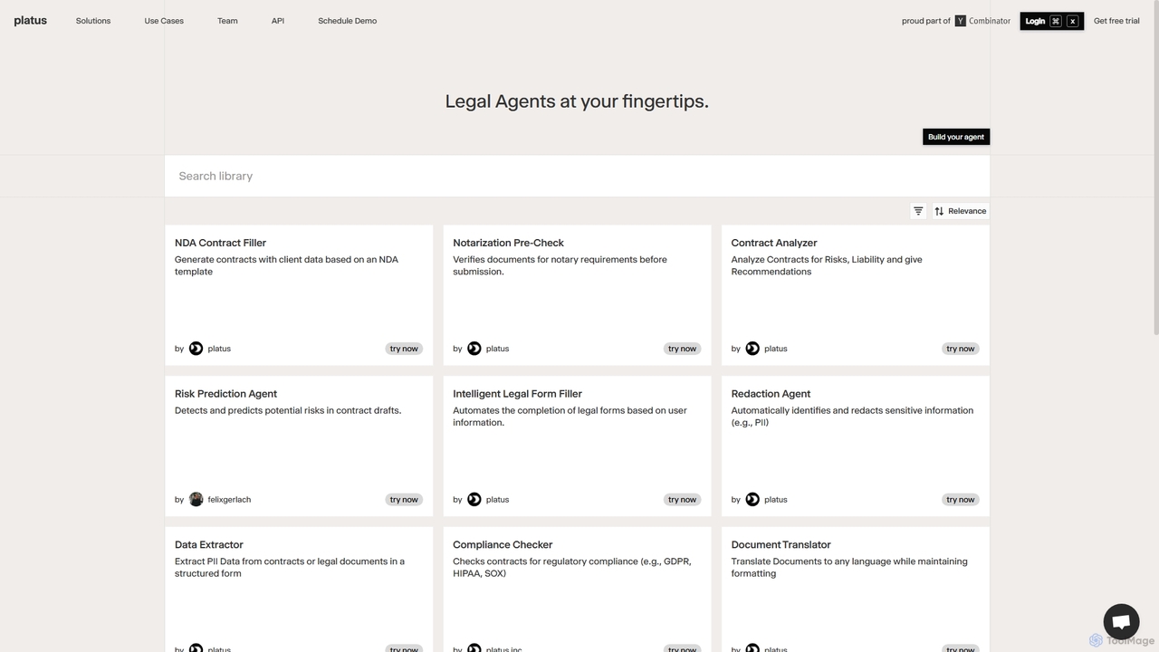Click 'Verifies documents for notary requirements' description

coord(560,265)
